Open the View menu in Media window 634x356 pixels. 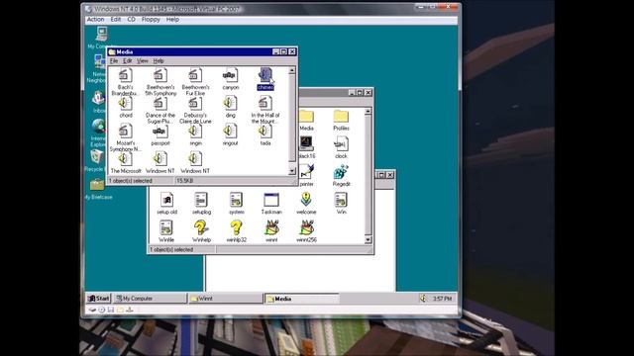point(143,61)
